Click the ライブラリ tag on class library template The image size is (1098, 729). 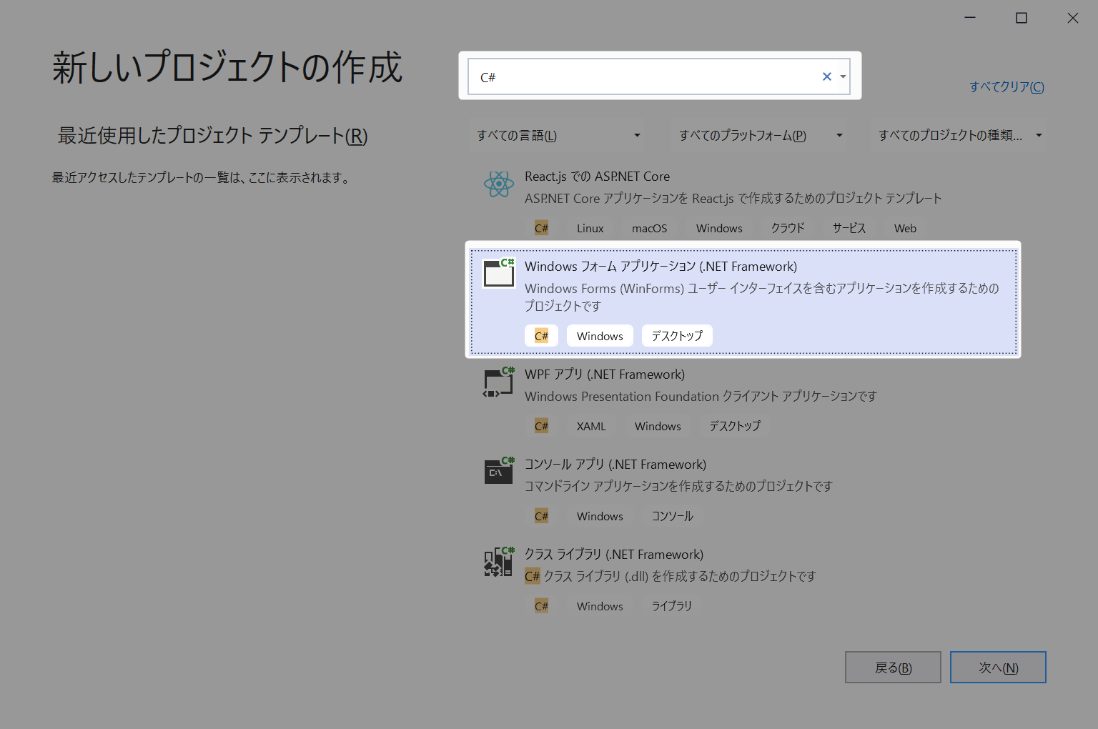pos(672,606)
